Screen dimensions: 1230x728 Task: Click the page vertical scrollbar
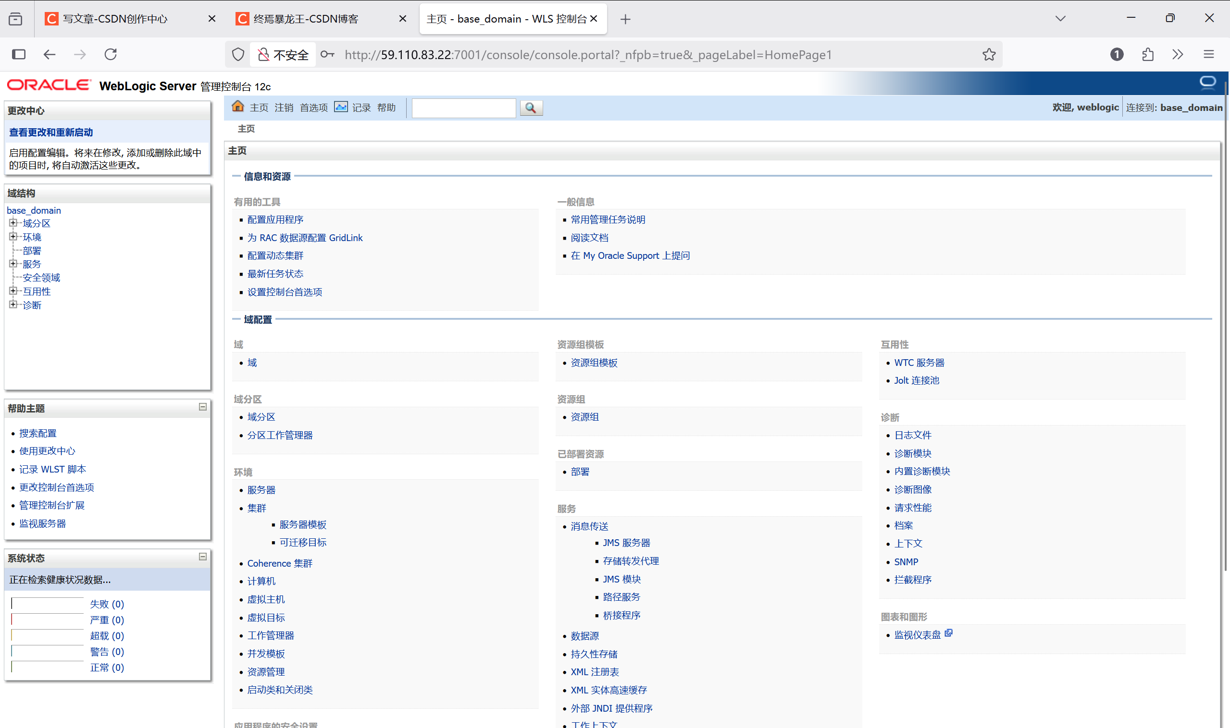1226,326
